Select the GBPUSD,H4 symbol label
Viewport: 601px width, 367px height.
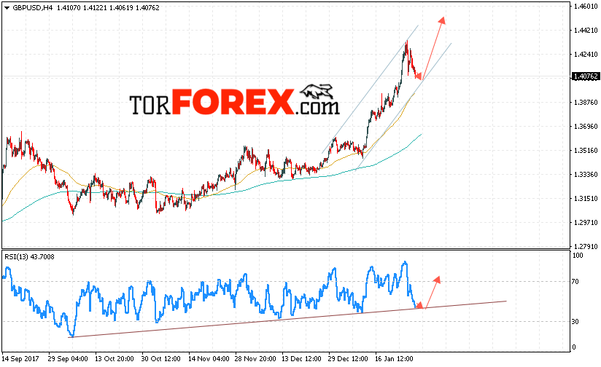[33, 8]
